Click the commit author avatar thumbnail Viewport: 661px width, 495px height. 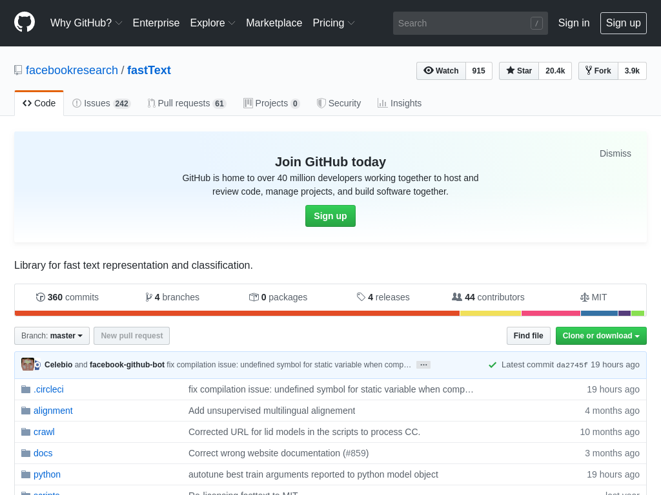tap(28, 364)
